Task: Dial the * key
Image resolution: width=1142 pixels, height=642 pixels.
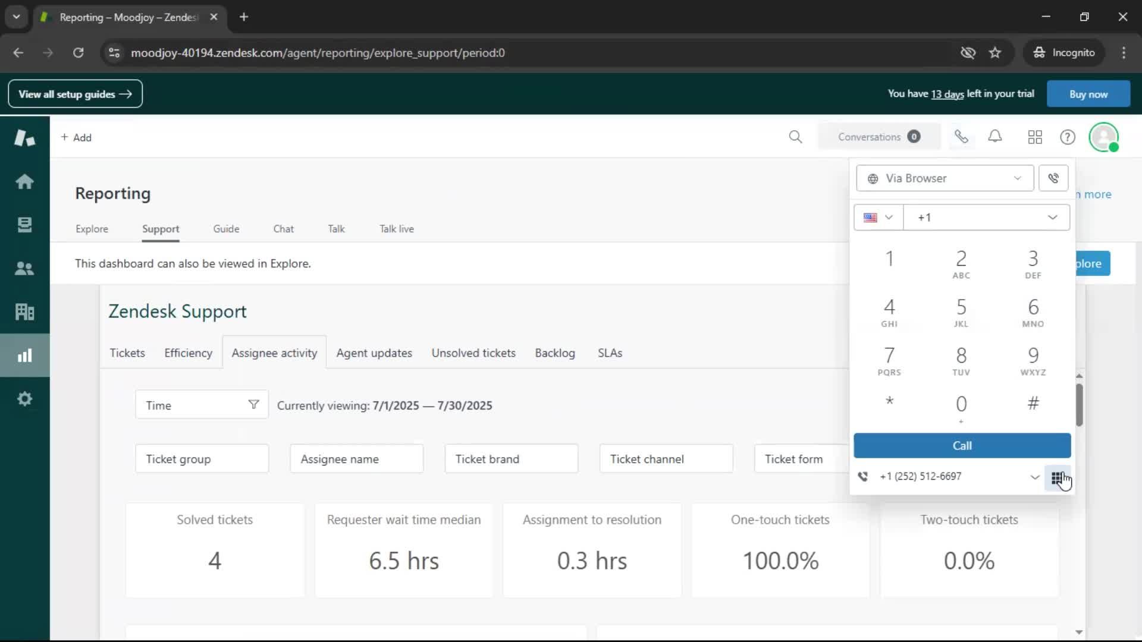Action: [889, 402]
